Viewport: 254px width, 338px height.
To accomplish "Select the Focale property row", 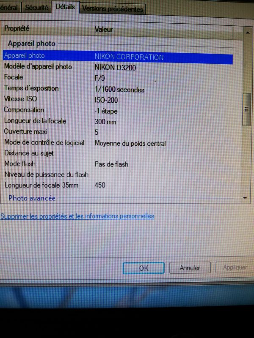I will tap(118, 78).
